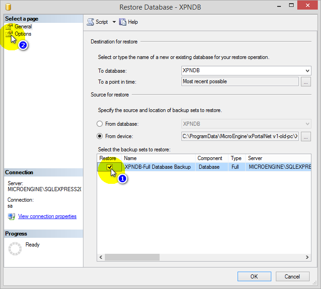Select the From device radio button
This screenshot has height=289, width=321.
tap(99, 136)
